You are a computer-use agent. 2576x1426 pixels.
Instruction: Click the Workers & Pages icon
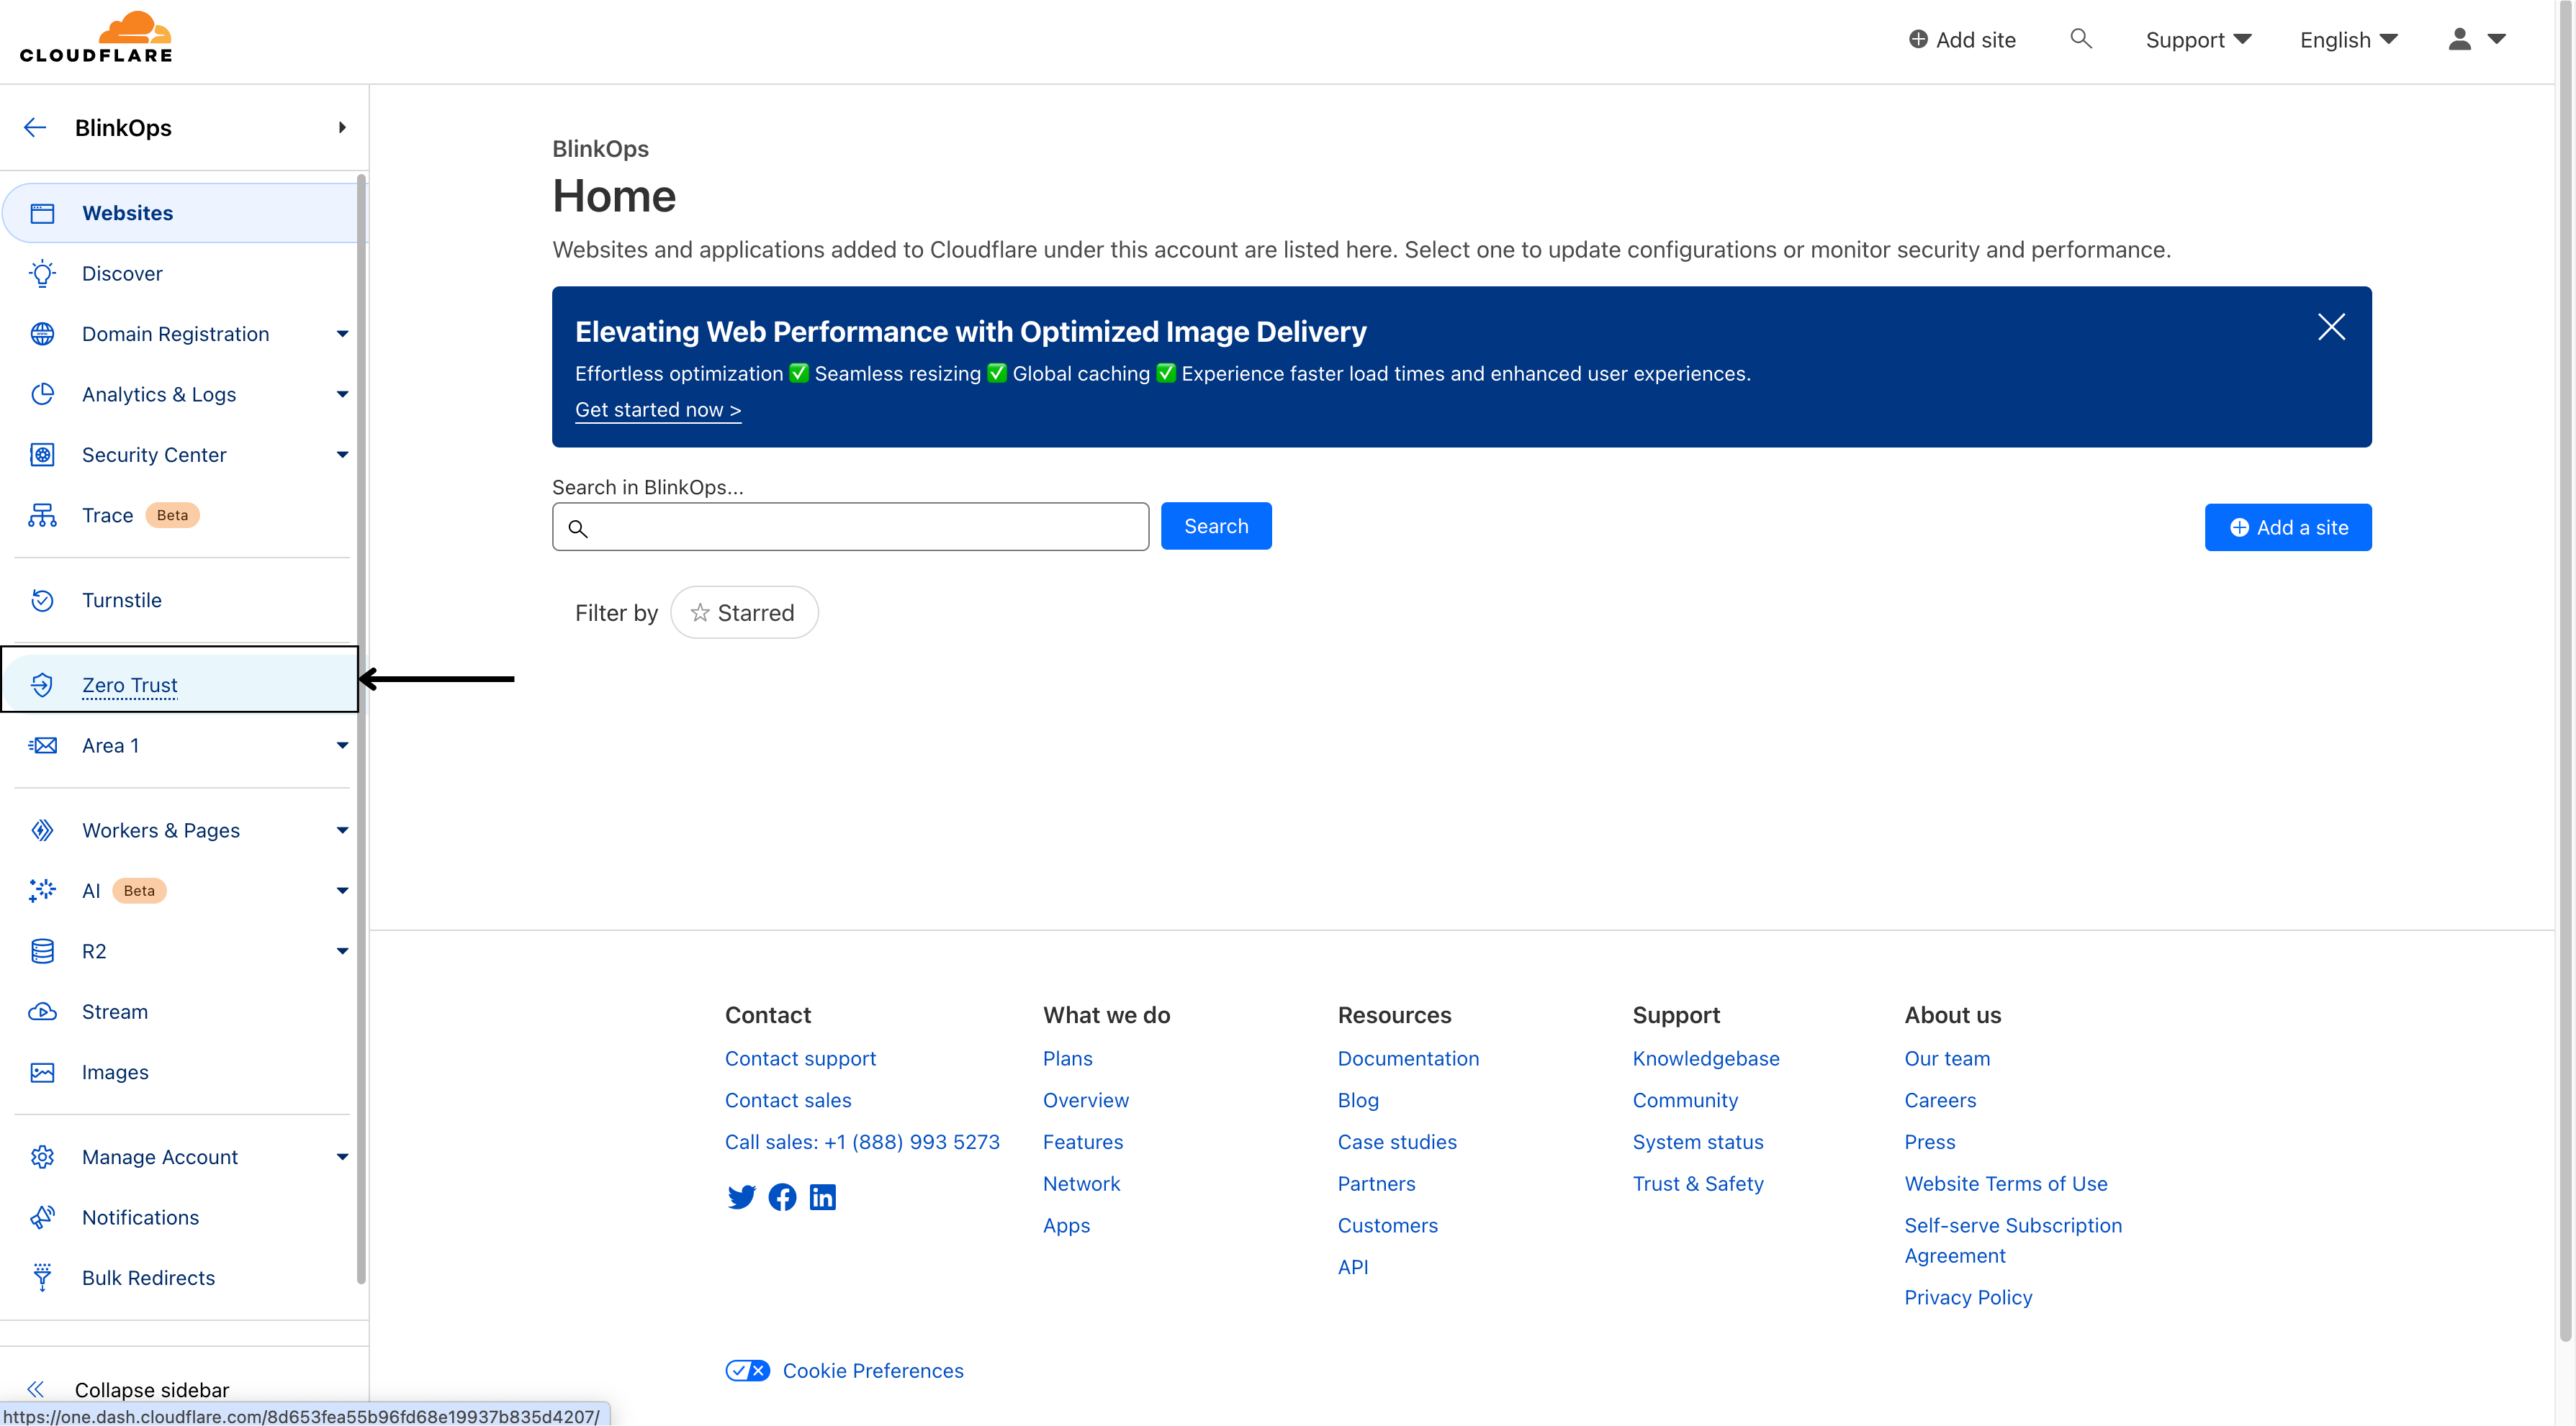pos(42,830)
